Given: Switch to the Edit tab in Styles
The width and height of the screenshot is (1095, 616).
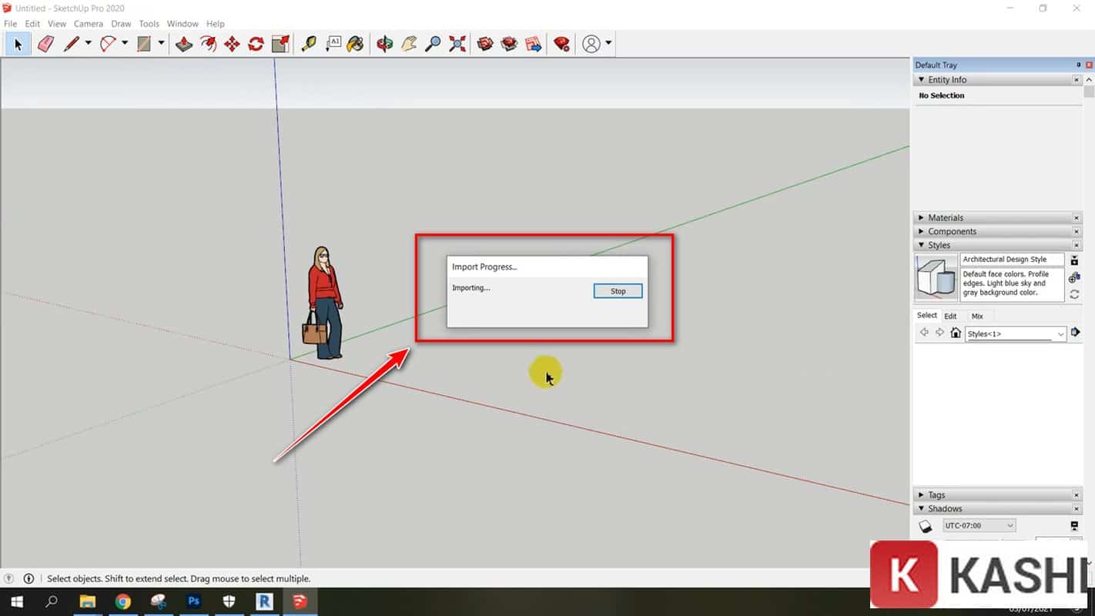Looking at the screenshot, I should [950, 316].
